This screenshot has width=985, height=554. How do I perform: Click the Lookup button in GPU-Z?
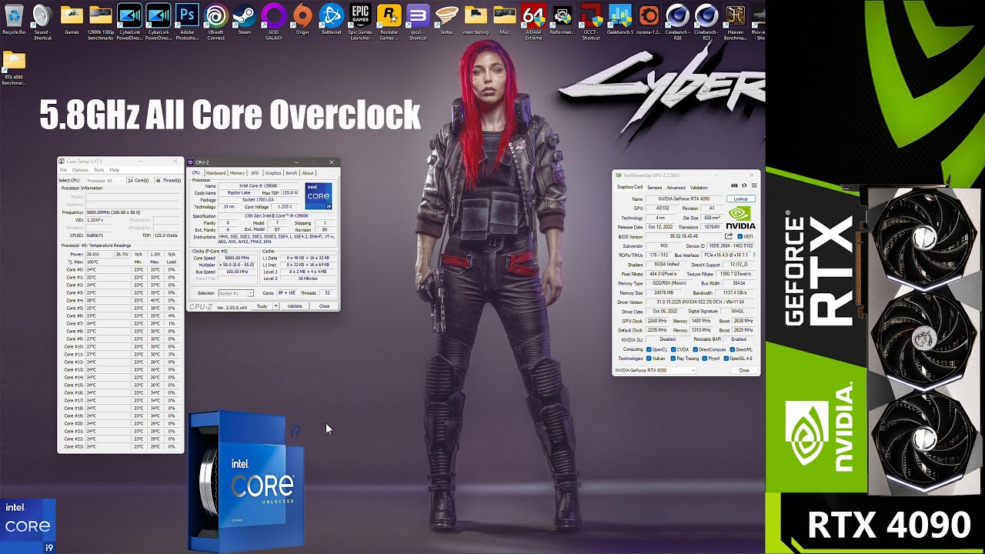click(x=741, y=199)
